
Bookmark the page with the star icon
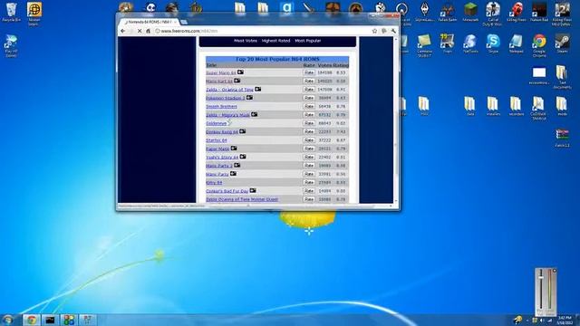(374, 31)
